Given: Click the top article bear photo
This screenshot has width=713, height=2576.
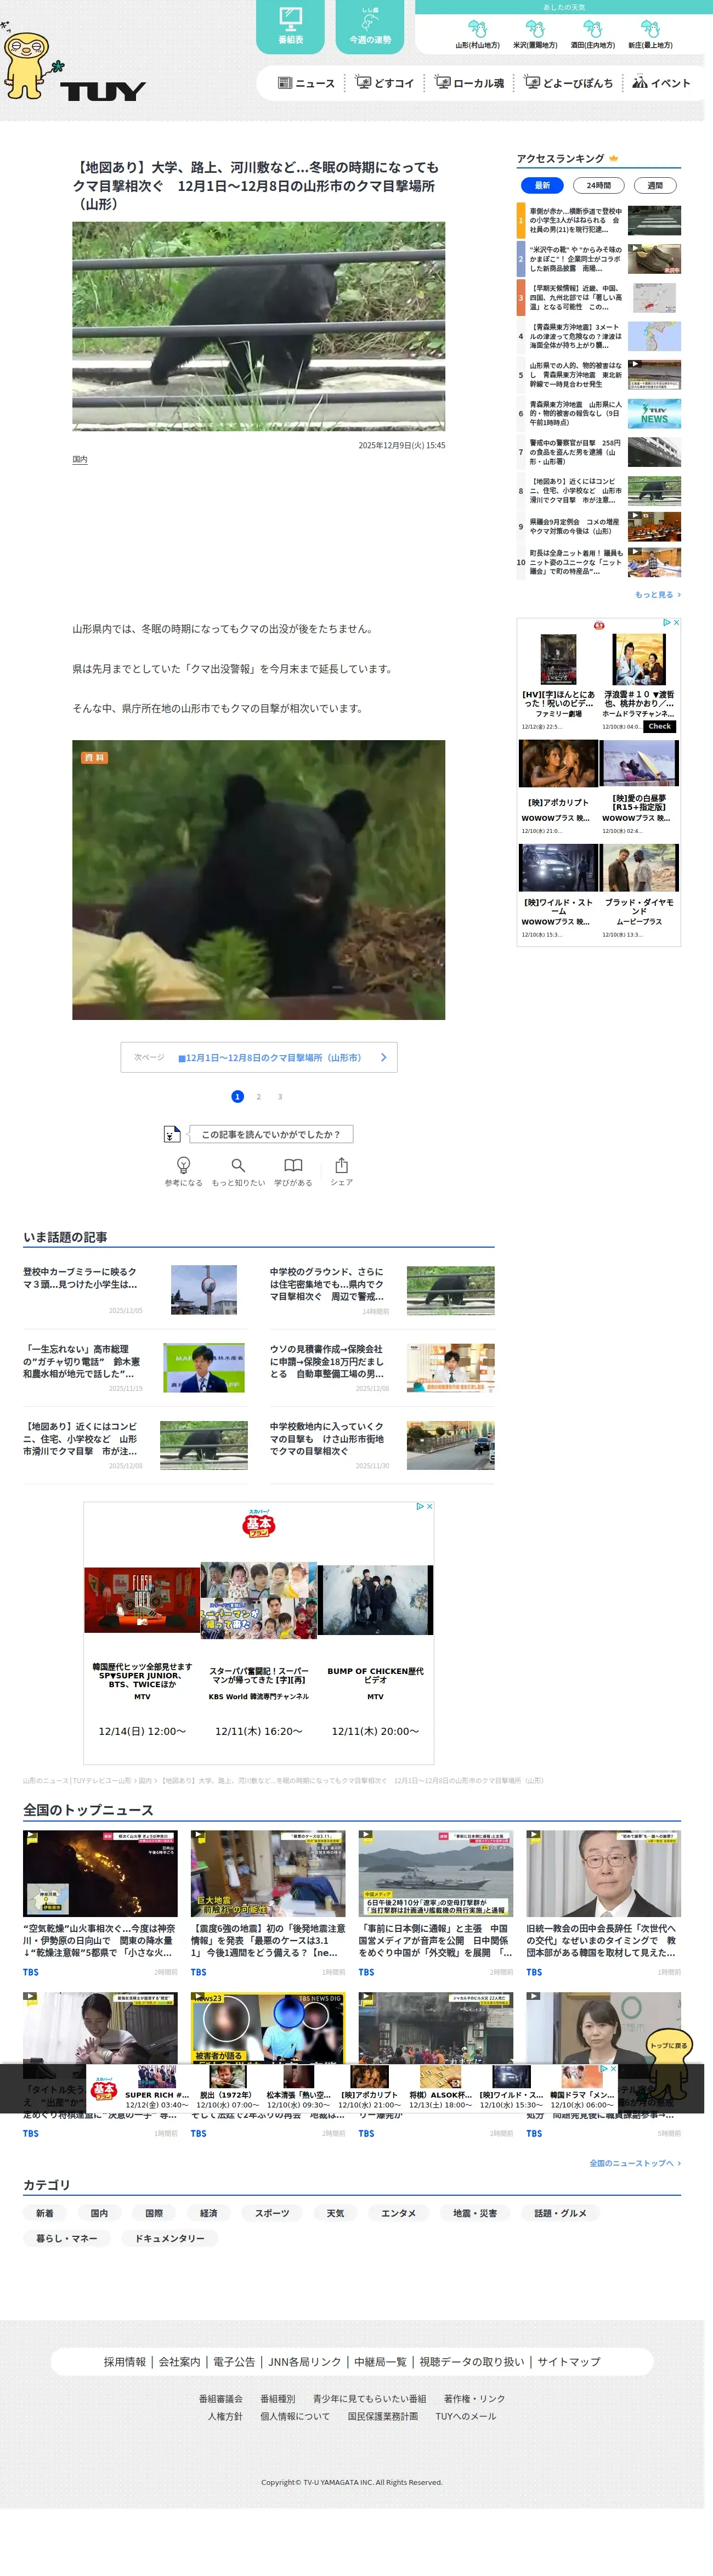Looking at the screenshot, I should [x=258, y=326].
